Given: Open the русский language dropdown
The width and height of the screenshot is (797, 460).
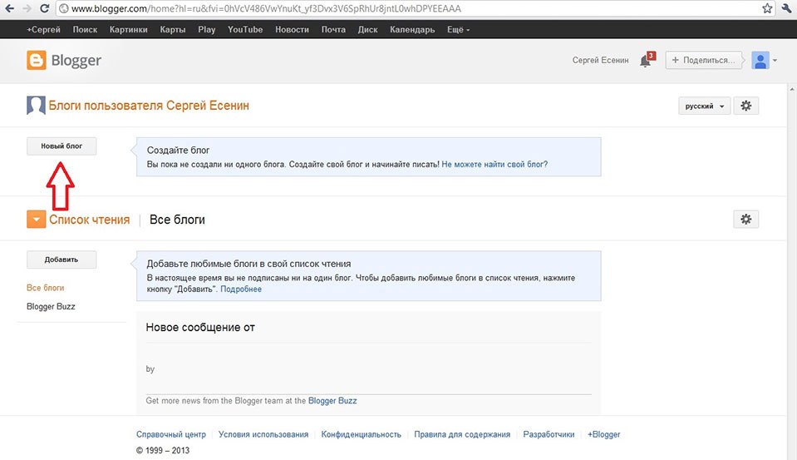Looking at the screenshot, I should point(704,106).
